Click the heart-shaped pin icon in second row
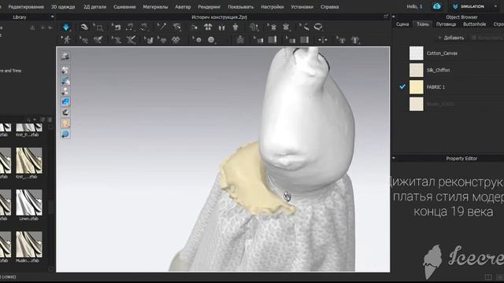 pos(162,40)
